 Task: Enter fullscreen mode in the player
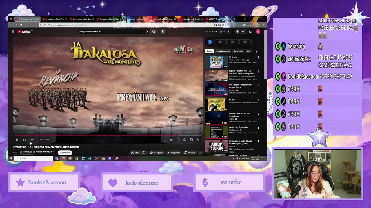pyautogui.click(x=198, y=140)
